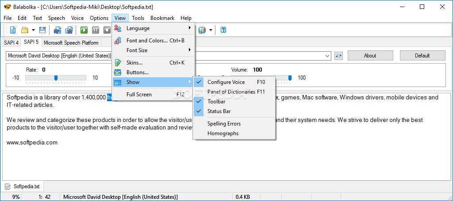This screenshot has height=201, width=453.
Task: Click the About button
Action: 370,56
